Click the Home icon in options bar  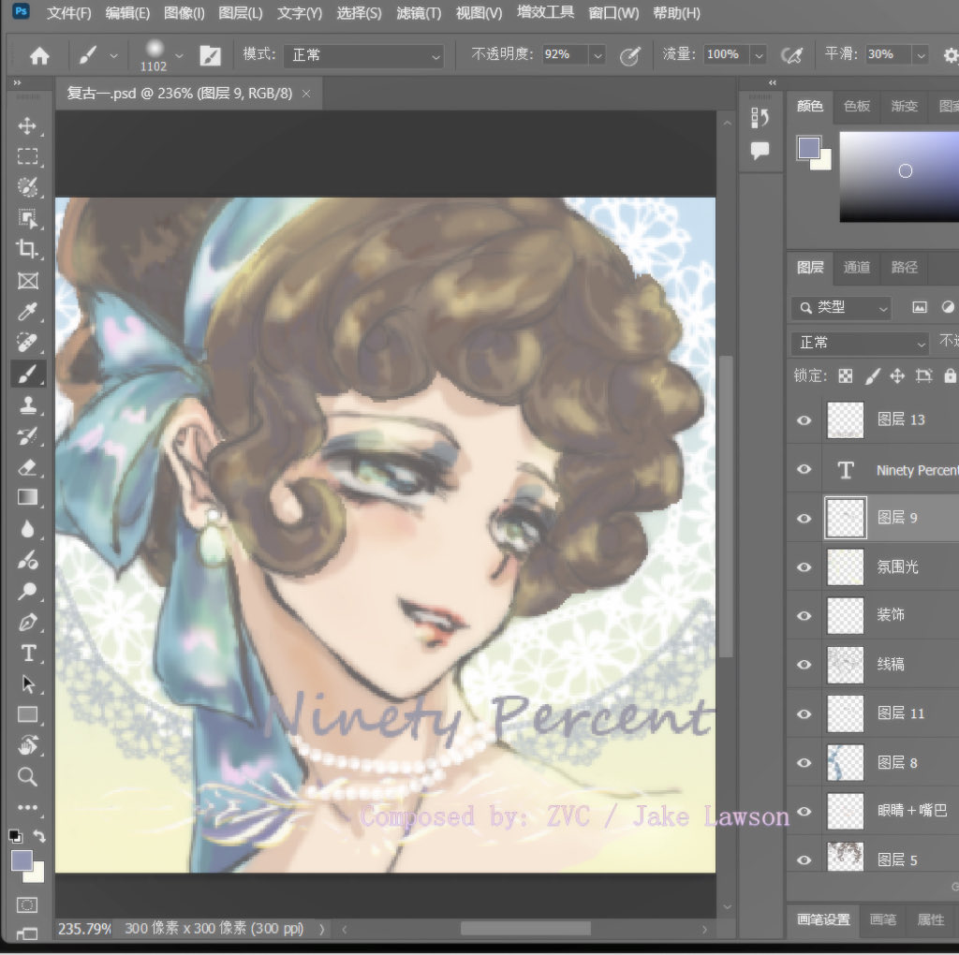39,56
